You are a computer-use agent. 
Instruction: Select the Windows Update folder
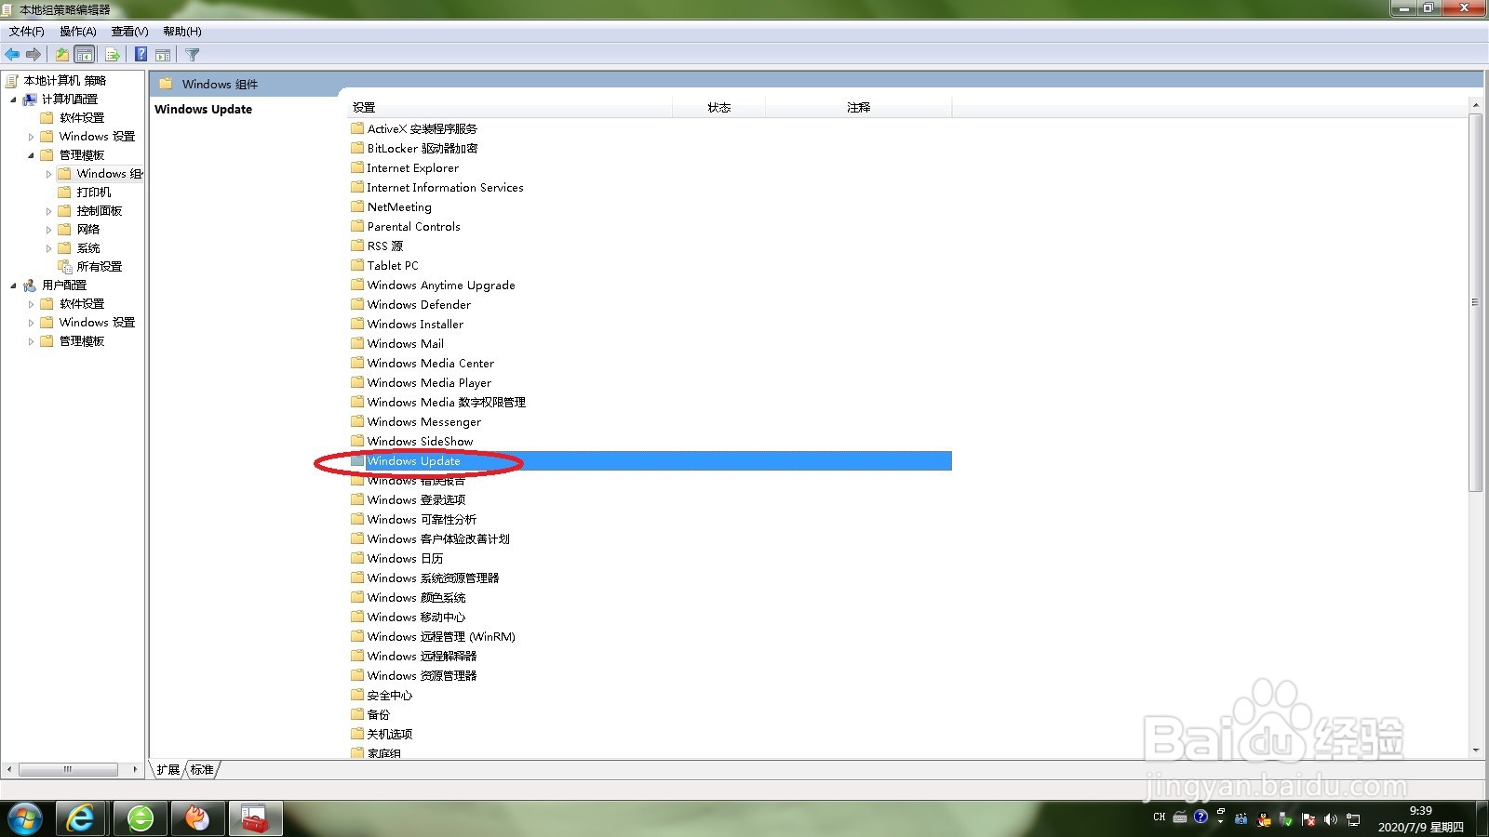pyautogui.click(x=413, y=461)
